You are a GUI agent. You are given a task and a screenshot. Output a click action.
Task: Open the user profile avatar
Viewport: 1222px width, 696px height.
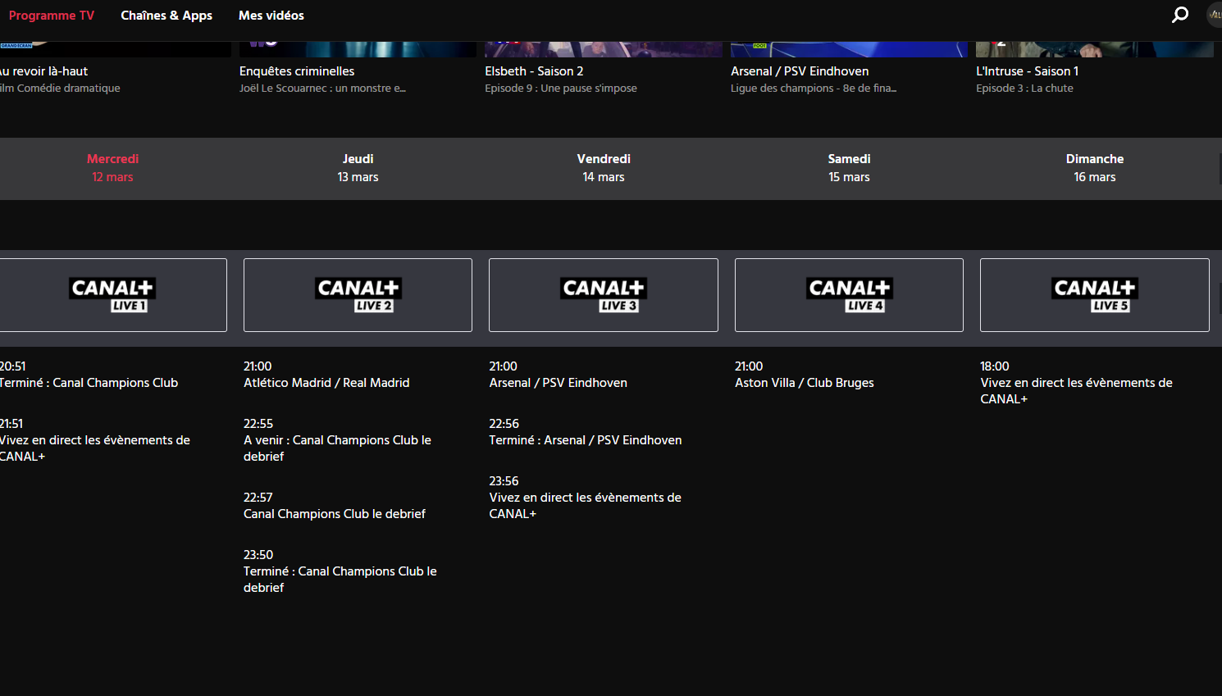pyautogui.click(x=1215, y=15)
